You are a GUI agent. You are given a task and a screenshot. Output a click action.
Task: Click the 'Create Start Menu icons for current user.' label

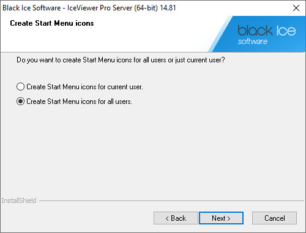[84, 87]
